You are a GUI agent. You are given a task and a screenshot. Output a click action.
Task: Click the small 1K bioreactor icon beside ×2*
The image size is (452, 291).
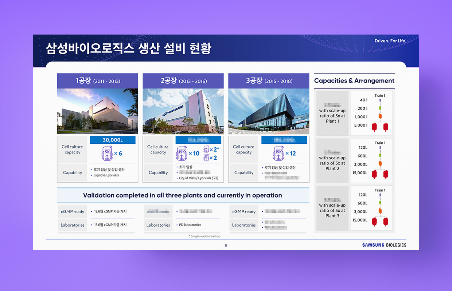206,149
